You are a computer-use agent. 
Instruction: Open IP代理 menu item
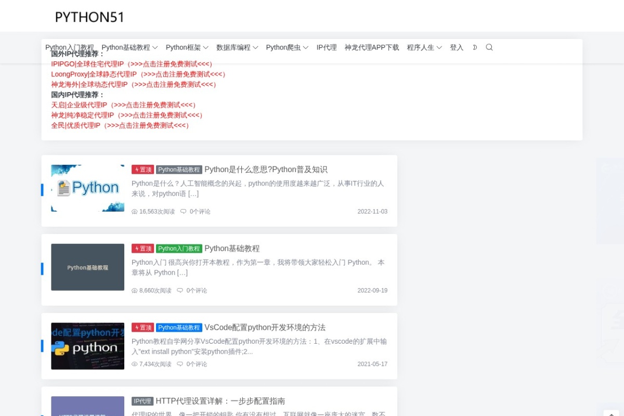coord(327,47)
